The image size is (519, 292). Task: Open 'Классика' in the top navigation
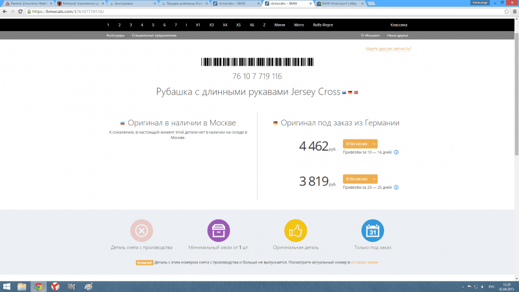pos(399,25)
